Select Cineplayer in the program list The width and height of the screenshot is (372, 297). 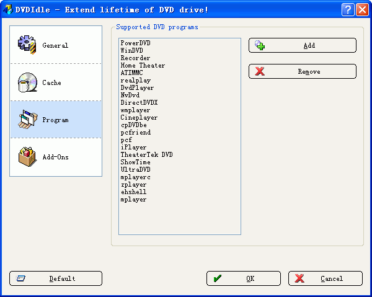pyautogui.click(x=139, y=117)
